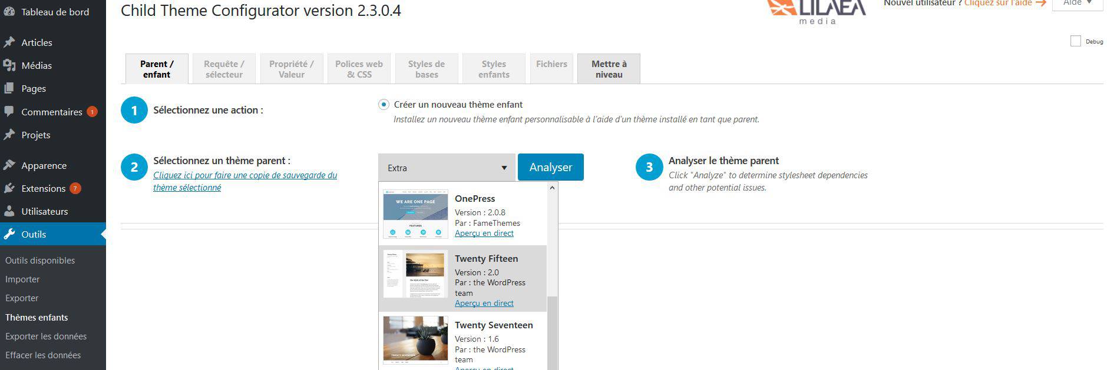Click the Projets pin icon

(x=9, y=135)
